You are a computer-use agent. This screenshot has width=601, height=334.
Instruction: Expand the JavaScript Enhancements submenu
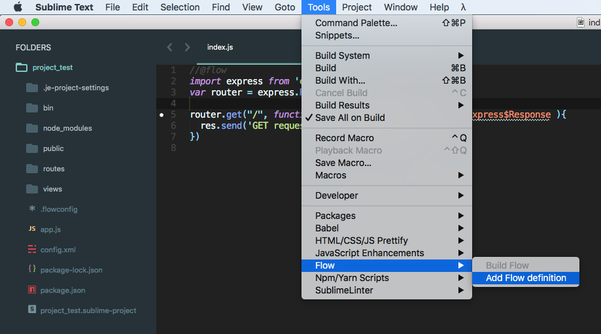pyautogui.click(x=386, y=253)
